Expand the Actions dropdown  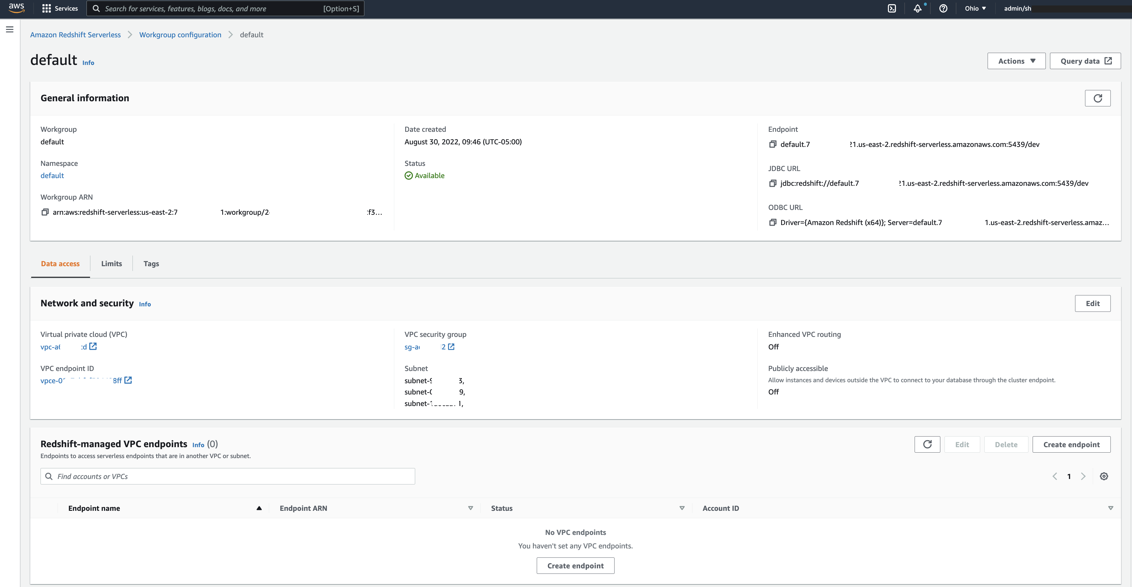(x=1016, y=61)
